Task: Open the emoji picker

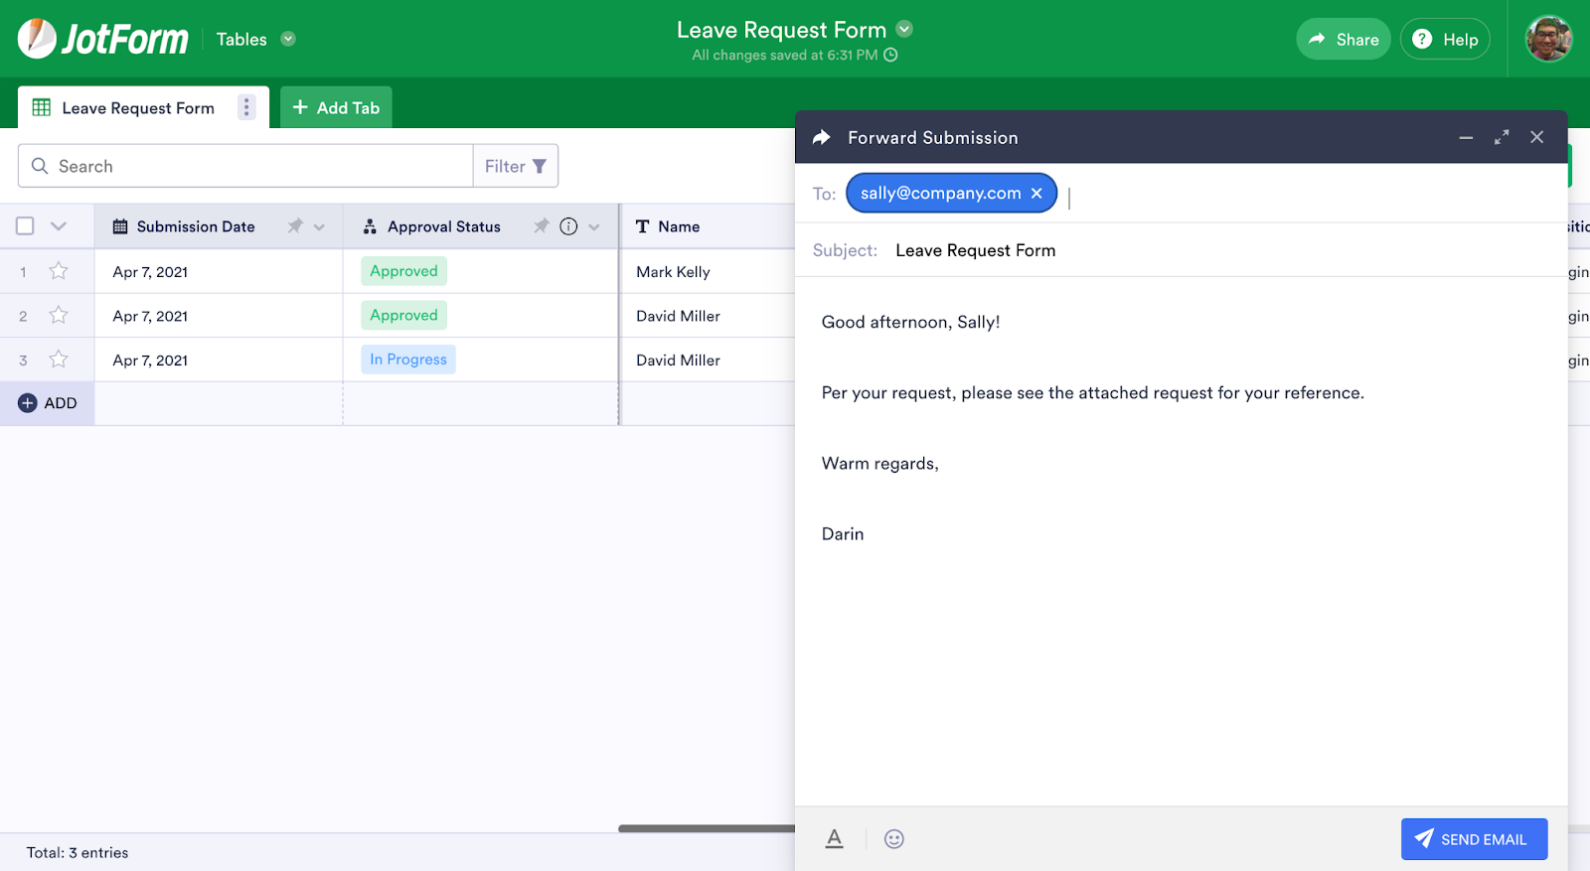Action: click(894, 839)
